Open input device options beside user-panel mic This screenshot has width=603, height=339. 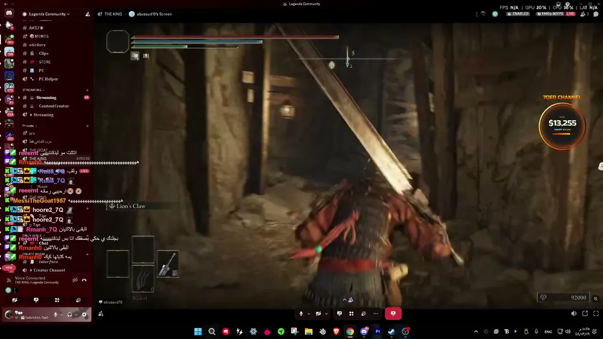point(61,315)
